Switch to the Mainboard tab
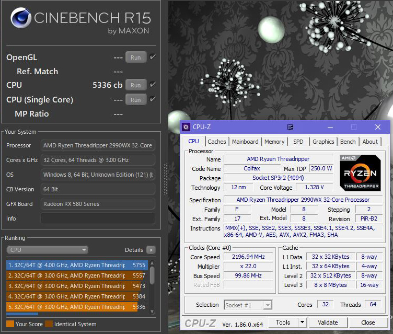This screenshot has height=334, width=393. 245,142
